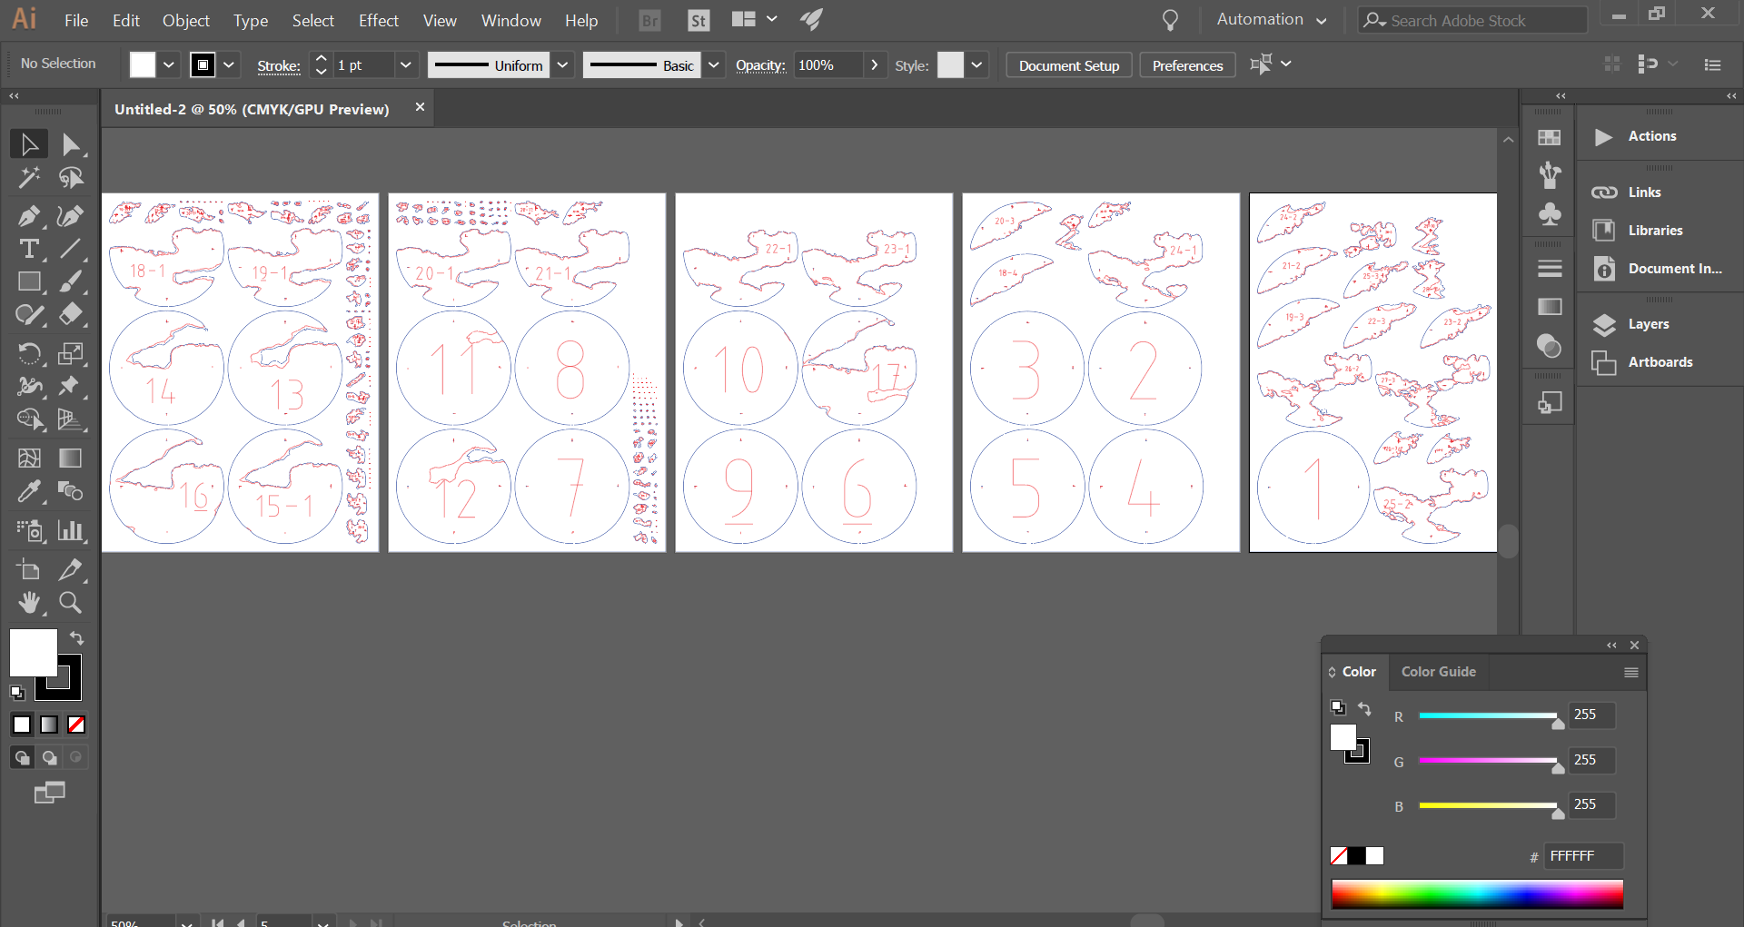Activate the Hand tool
This screenshot has height=927, width=1744.
tap(29, 602)
